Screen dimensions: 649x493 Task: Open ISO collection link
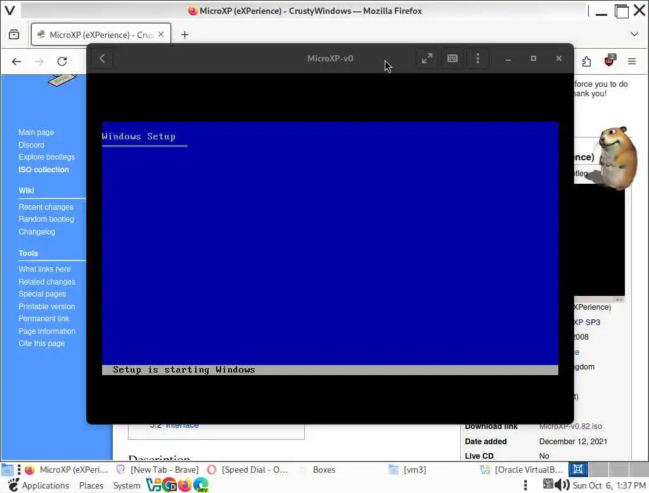[x=44, y=169]
